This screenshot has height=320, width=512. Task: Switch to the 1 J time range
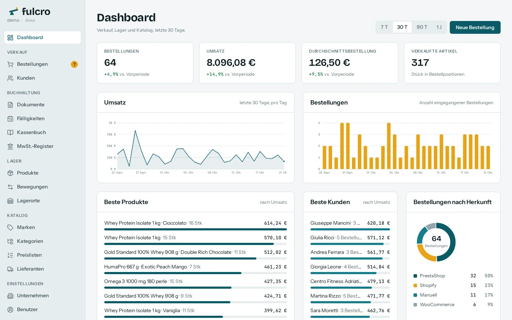pos(439,27)
